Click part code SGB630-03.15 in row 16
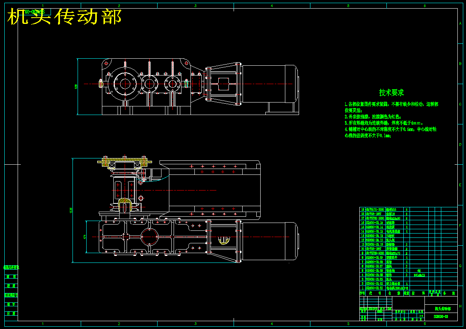 pyautogui.click(x=374, y=223)
